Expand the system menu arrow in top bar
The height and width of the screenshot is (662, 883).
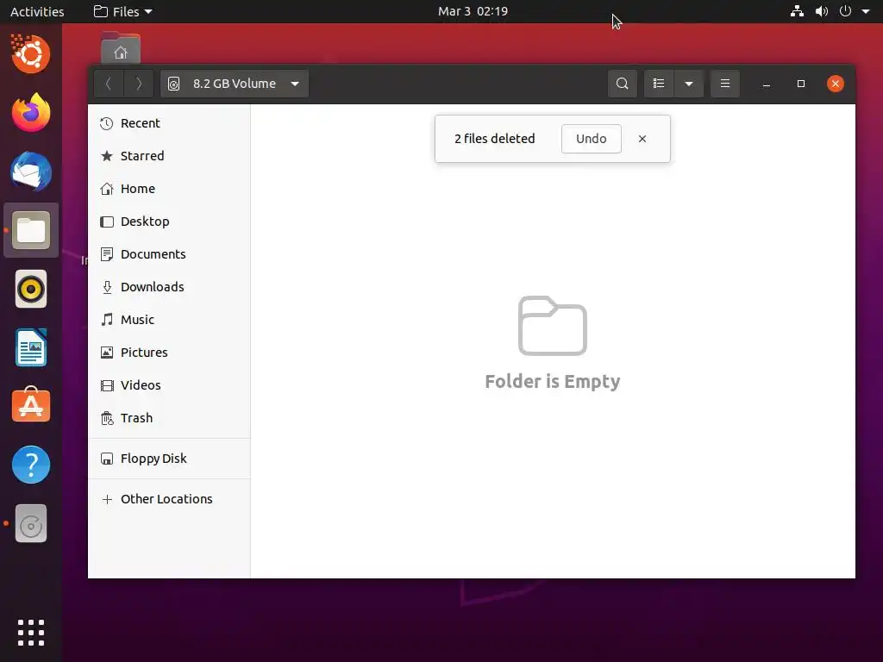click(x=866, y=11)
